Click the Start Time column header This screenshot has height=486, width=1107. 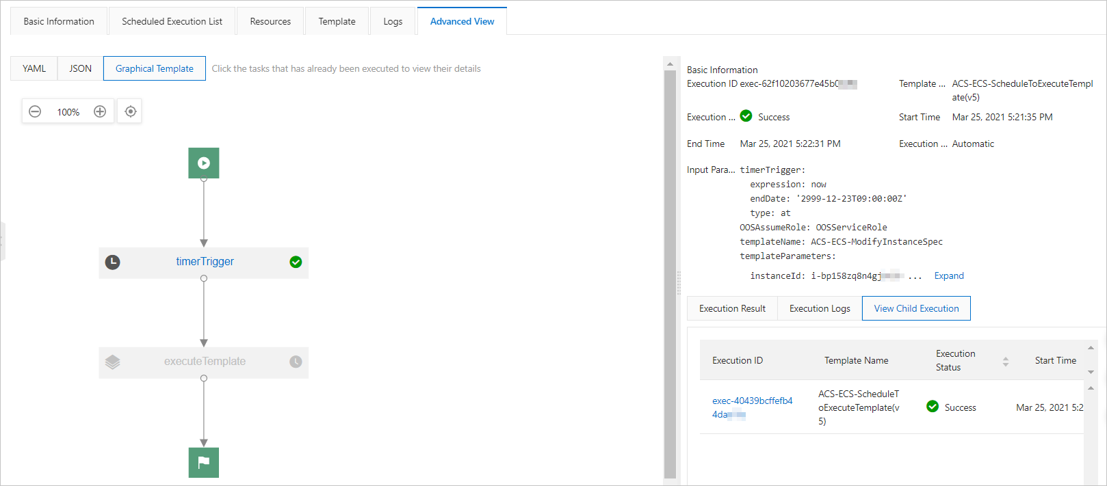pos(1055,360)
